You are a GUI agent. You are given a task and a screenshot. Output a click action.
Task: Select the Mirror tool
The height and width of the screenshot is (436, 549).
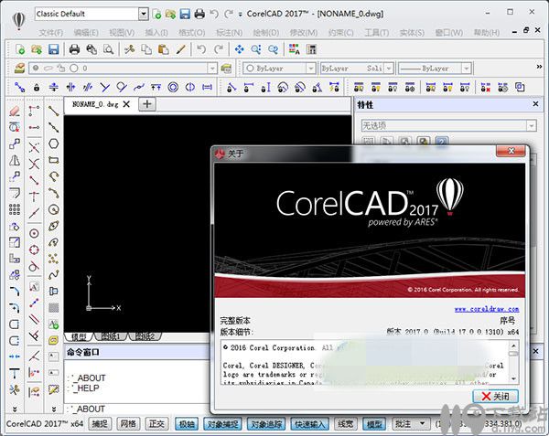tap(15, 161)
